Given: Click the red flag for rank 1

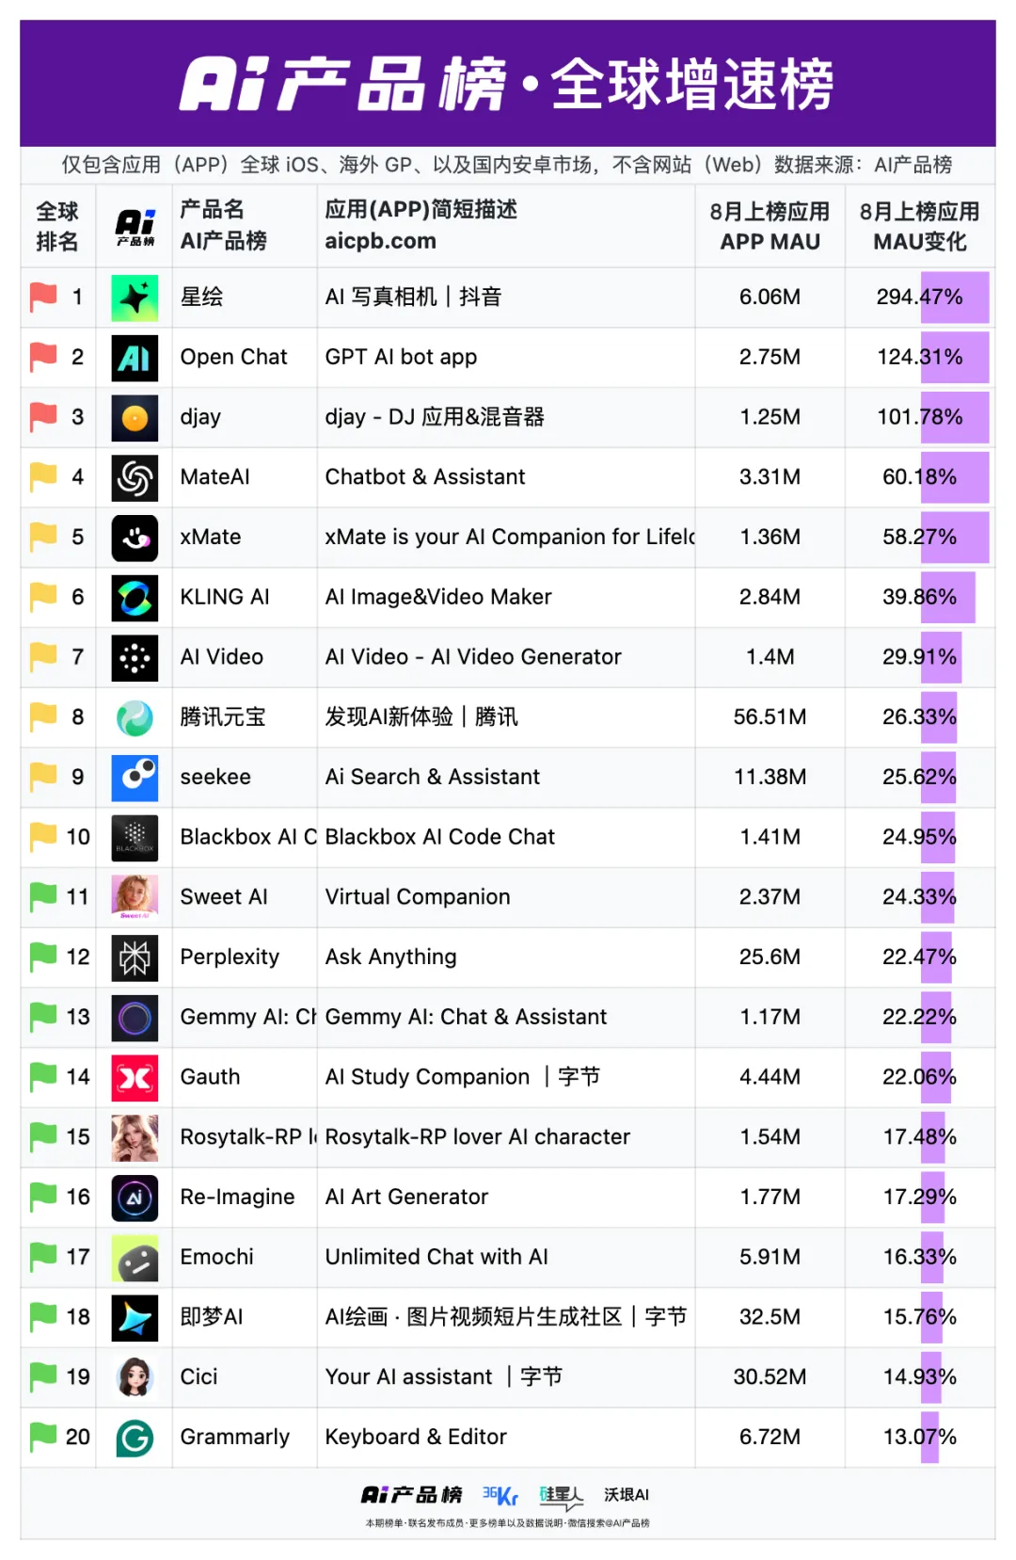Looking at the screenshot, I should 42,297.
